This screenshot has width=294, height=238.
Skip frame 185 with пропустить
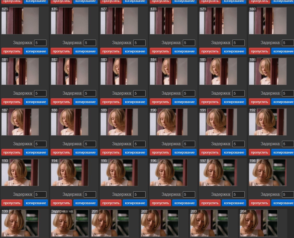pyautogui.click(x=210, y=102)
